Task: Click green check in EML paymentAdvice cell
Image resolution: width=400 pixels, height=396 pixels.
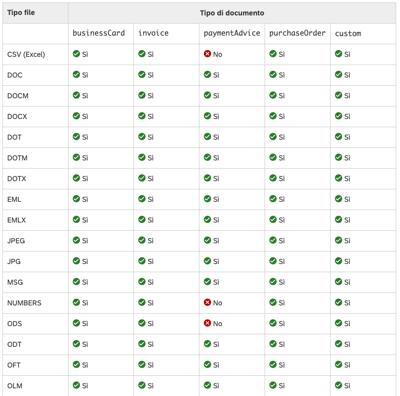Action: click(x=207, y=199)
